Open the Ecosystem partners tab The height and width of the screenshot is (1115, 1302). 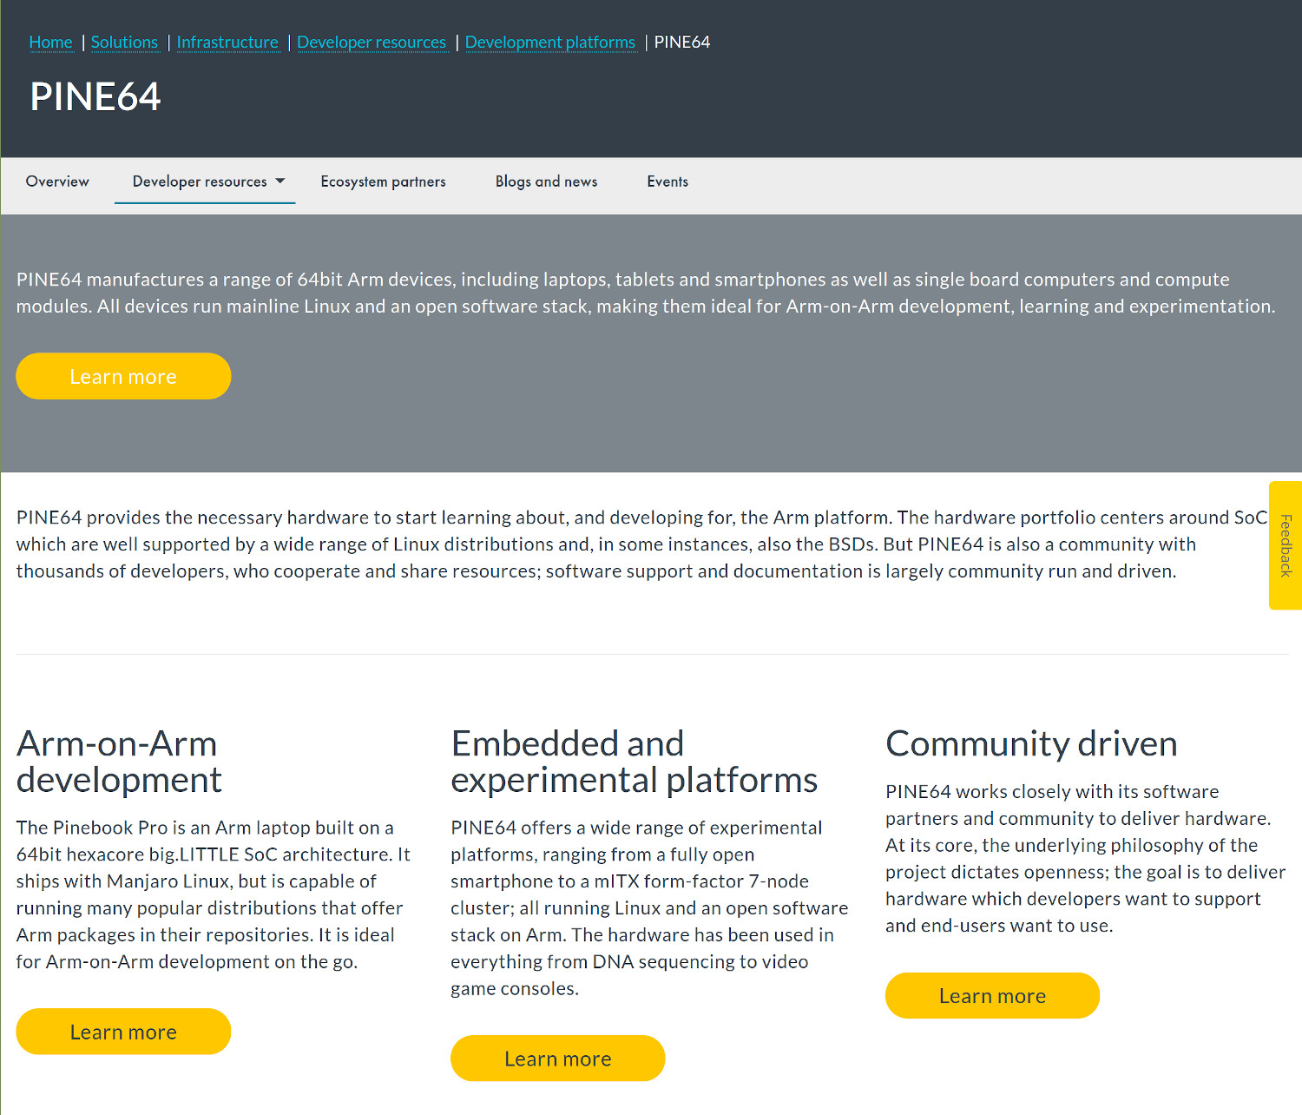coord(383,181)
